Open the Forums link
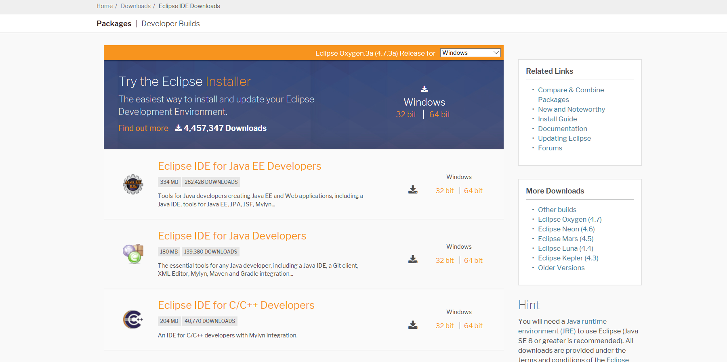This screenshot has height=362, width=727. [550, 148]
